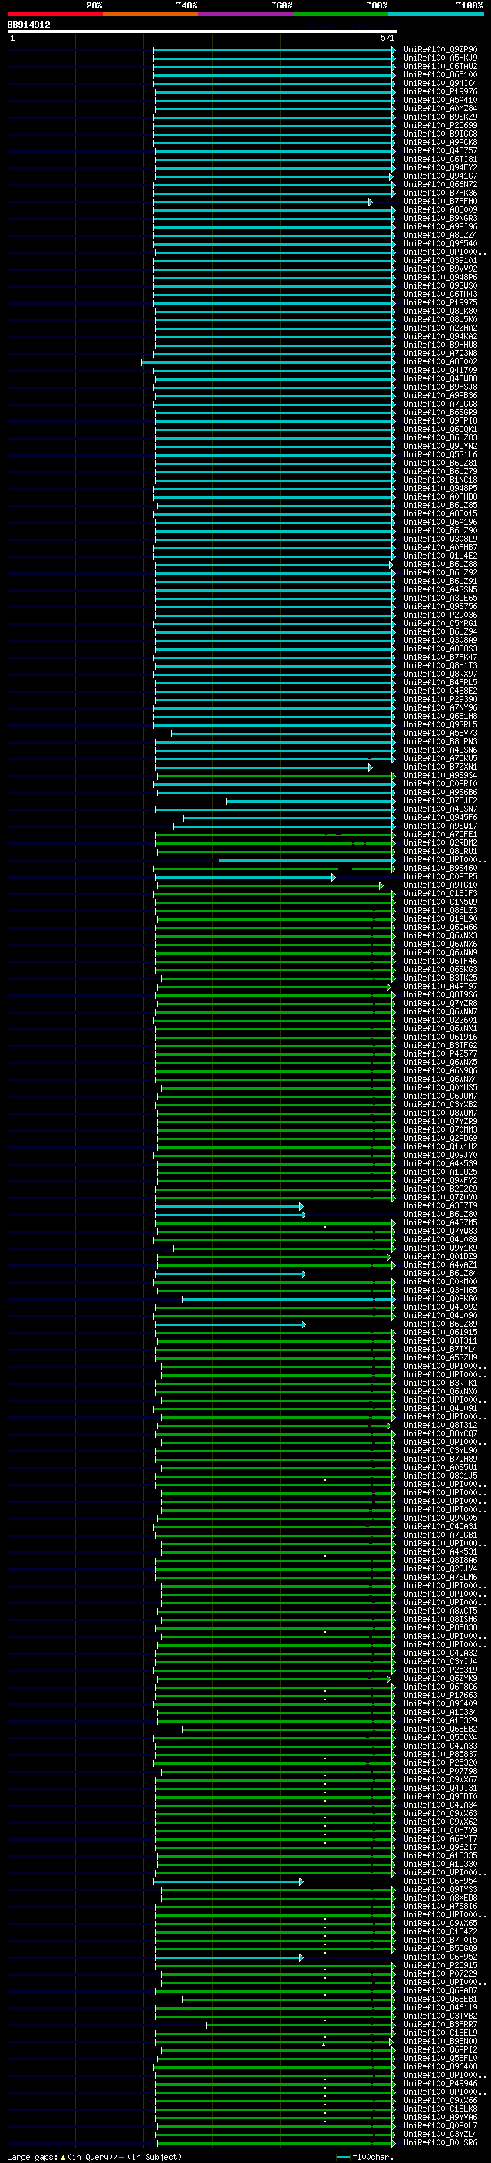
Task: Select hit UniRef100_Q43757
Action: click(440, 150)
